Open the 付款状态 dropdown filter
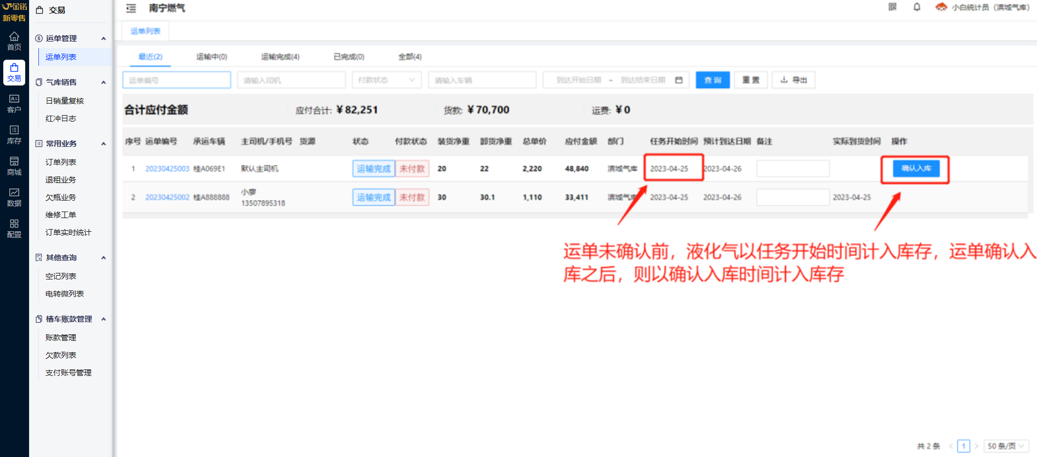Viewport: 1037px width, 457px height. coord(386,80)
